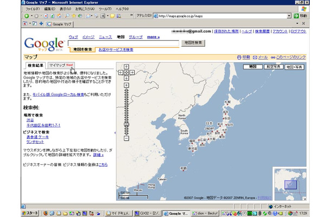Click the center map reset icon

pyautogui.click(x=126, y=72)
